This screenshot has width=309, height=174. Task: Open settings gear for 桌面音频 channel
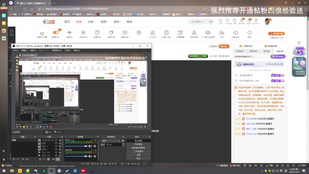tap(95, 156)
